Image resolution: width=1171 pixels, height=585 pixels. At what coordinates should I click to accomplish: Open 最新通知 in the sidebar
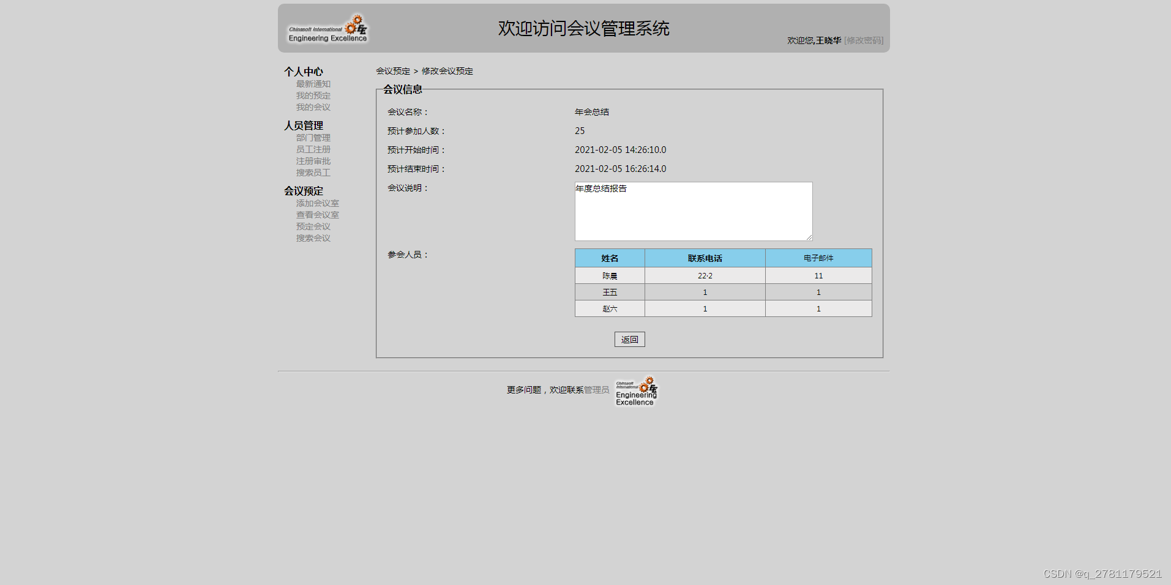tap(313, 84)
